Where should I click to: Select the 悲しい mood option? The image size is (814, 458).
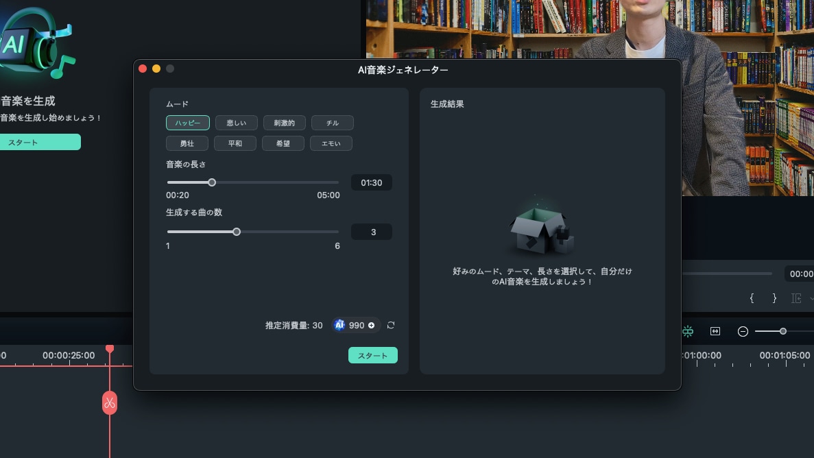tap(236, 123)
